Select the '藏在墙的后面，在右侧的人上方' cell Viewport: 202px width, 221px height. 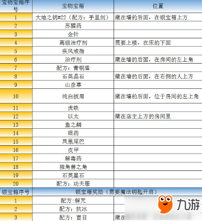(x=158, y=77)
